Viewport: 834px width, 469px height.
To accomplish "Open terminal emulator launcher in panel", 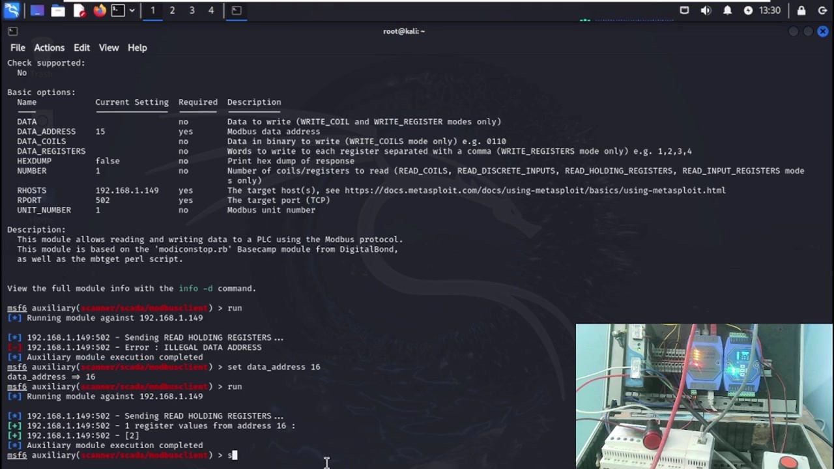I will 117,10.
